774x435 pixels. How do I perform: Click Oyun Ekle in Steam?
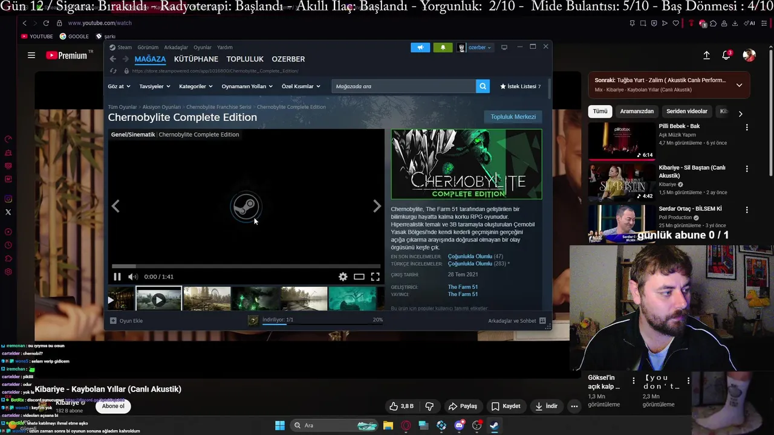click(x=126, y=321)
